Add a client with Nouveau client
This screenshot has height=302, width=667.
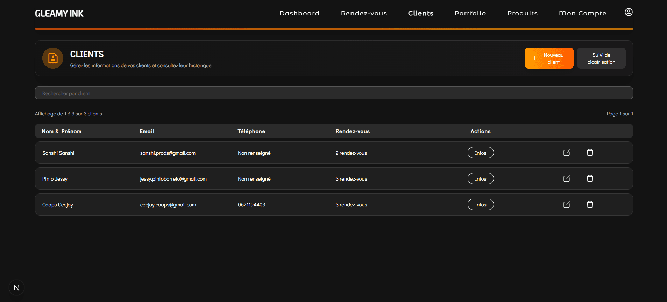549,58
